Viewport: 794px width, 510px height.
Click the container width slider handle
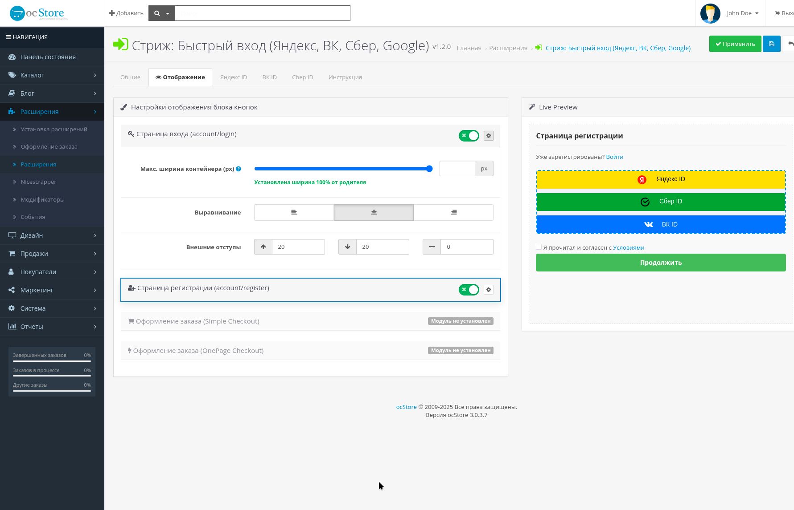[429, 169]
